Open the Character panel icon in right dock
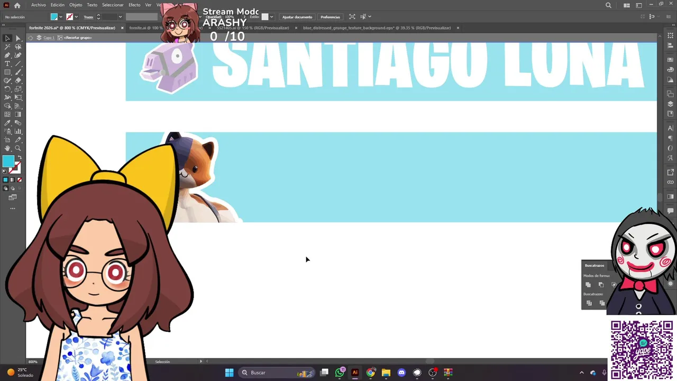677x381 pixels. tap(670, 128)
